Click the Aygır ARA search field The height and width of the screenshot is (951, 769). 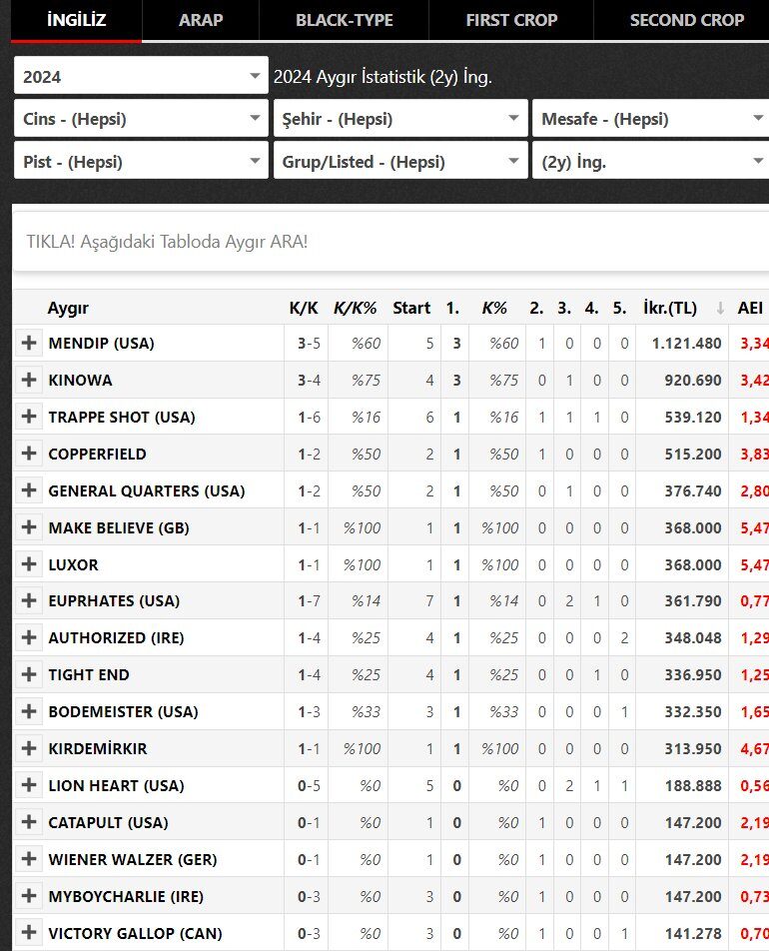(390, 242)
